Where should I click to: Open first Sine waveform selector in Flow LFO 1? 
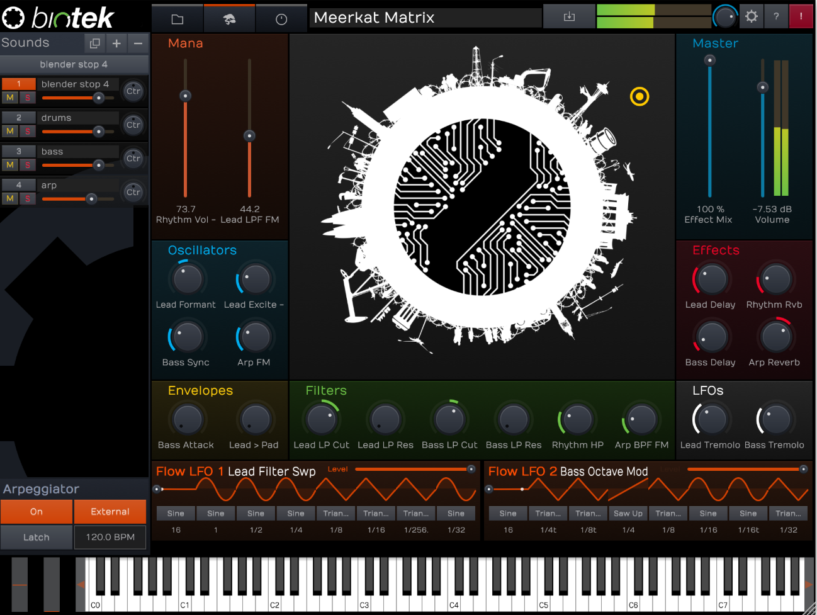coord(176,514)
